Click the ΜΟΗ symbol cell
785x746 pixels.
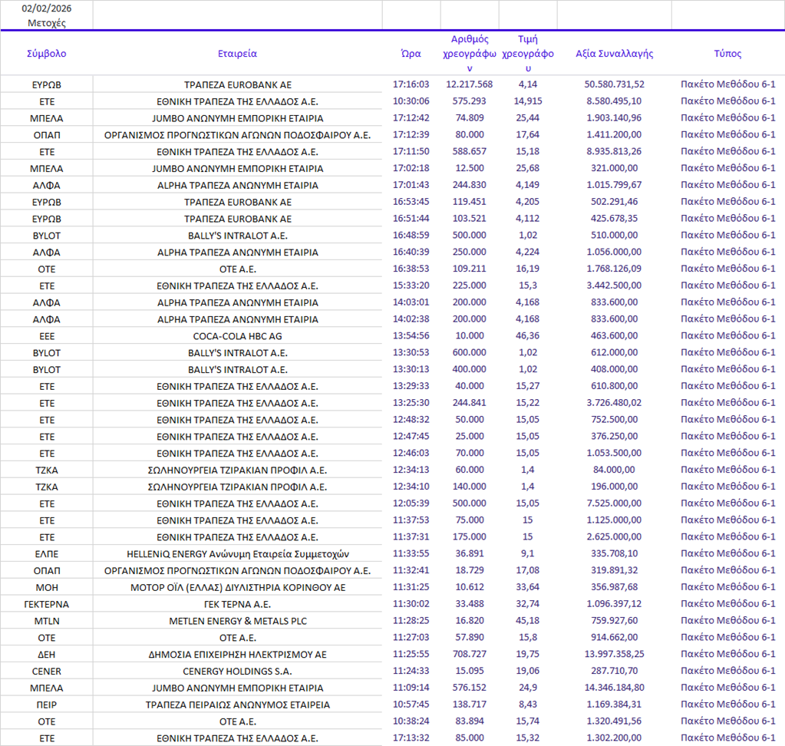click(x=47, y=588)
